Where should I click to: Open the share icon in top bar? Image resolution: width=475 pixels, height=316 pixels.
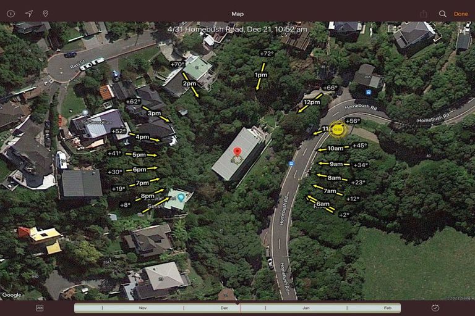[x=424, y=14]
